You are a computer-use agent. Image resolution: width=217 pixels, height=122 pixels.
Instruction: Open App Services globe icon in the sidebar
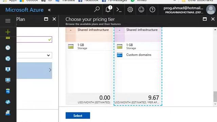[8, 59]
